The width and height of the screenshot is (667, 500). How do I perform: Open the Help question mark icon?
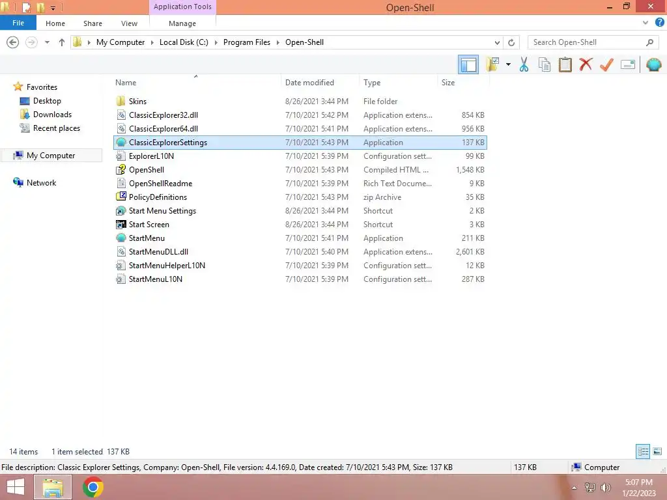659,23
